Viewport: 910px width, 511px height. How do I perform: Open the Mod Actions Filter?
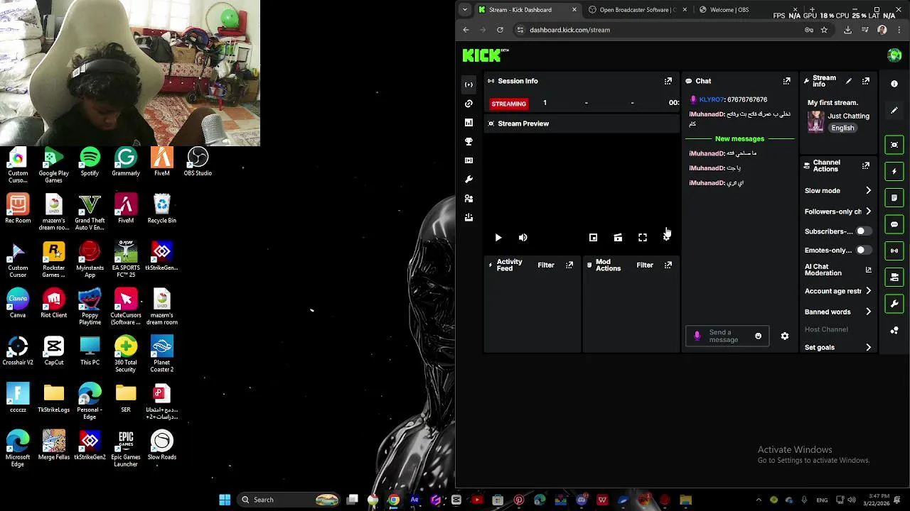click(x=645, y=265)
